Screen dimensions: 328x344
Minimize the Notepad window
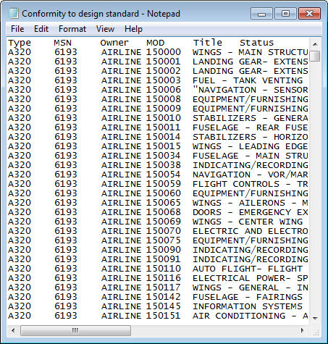[261, 13]
